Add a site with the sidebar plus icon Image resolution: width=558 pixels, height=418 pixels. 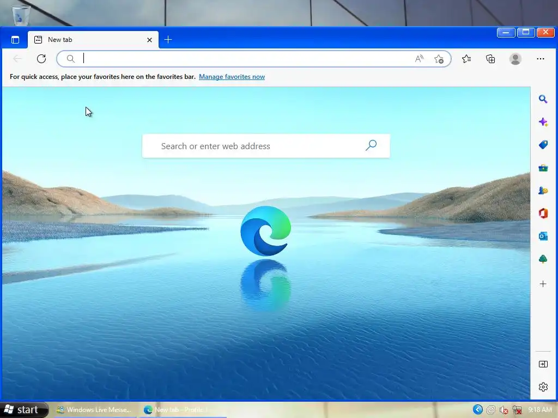(x=543, y=284)
